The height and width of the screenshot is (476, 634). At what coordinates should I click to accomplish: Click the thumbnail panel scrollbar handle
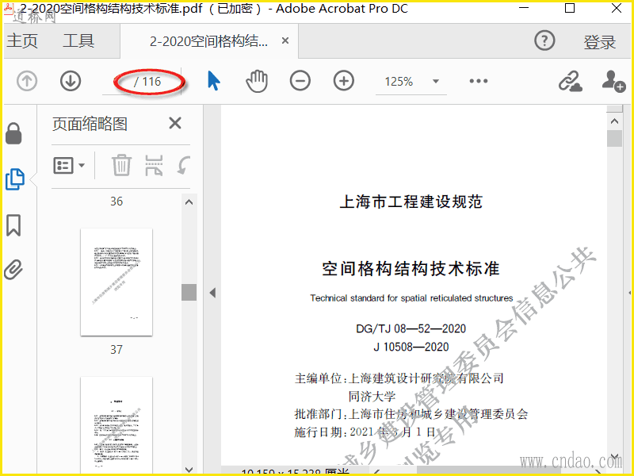click(189, 292)
